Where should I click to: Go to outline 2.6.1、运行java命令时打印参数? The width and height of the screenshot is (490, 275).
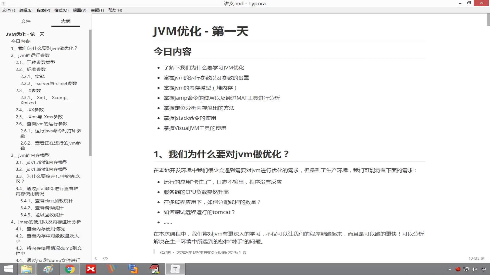tap(51, 133)
